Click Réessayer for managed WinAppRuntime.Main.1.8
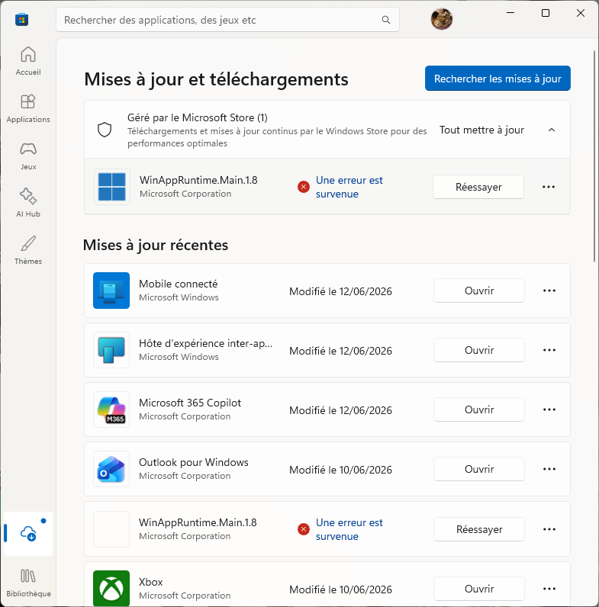Screen dimensions: 599x607 478,187
